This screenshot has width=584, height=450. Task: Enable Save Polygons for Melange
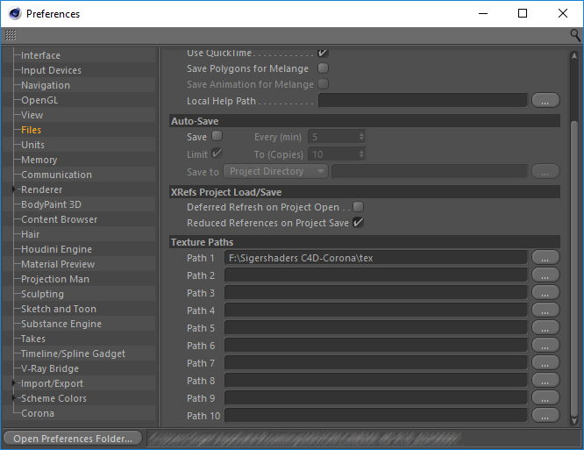[323, 68]
